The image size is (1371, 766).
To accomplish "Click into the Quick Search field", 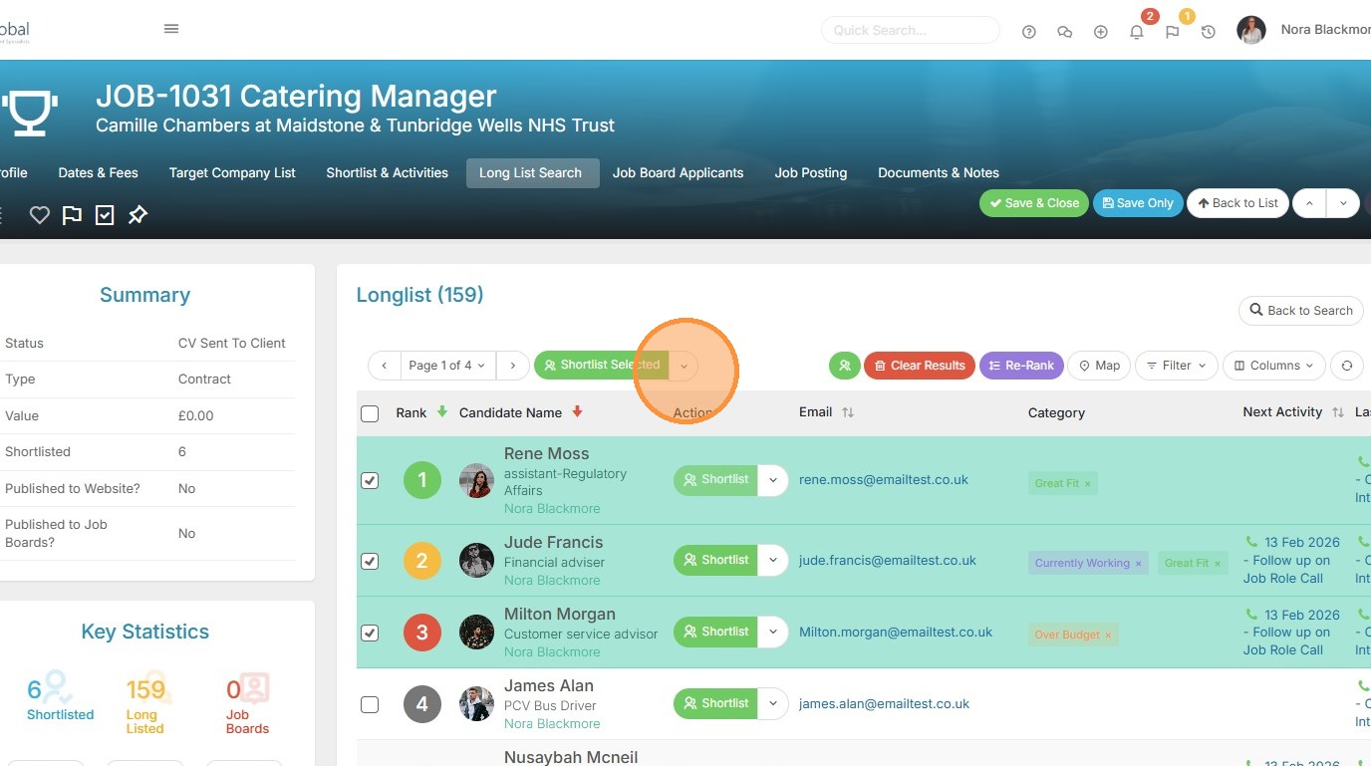I will (910, 30).
